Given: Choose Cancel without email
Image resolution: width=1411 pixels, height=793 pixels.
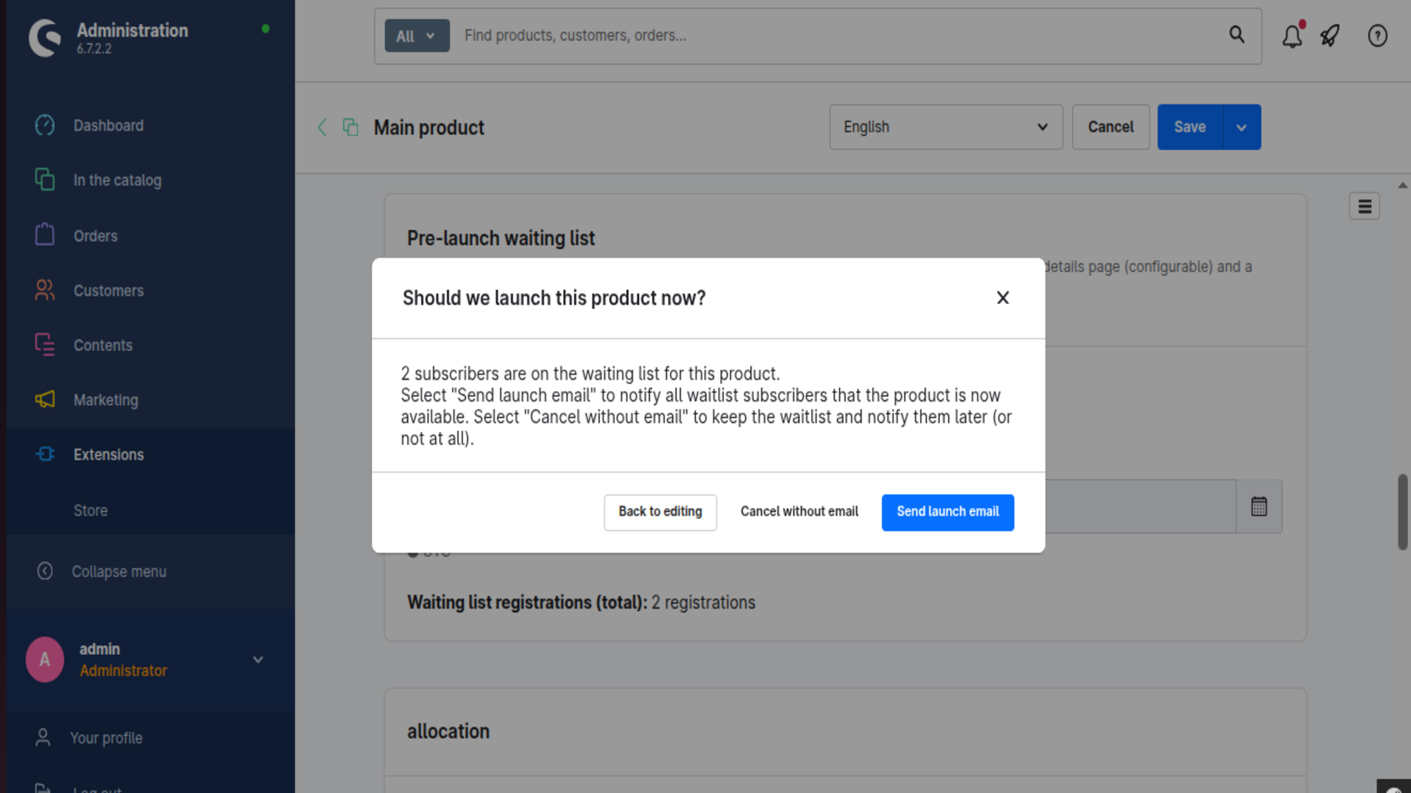Looking at the screenshot, I should (799, 512).
